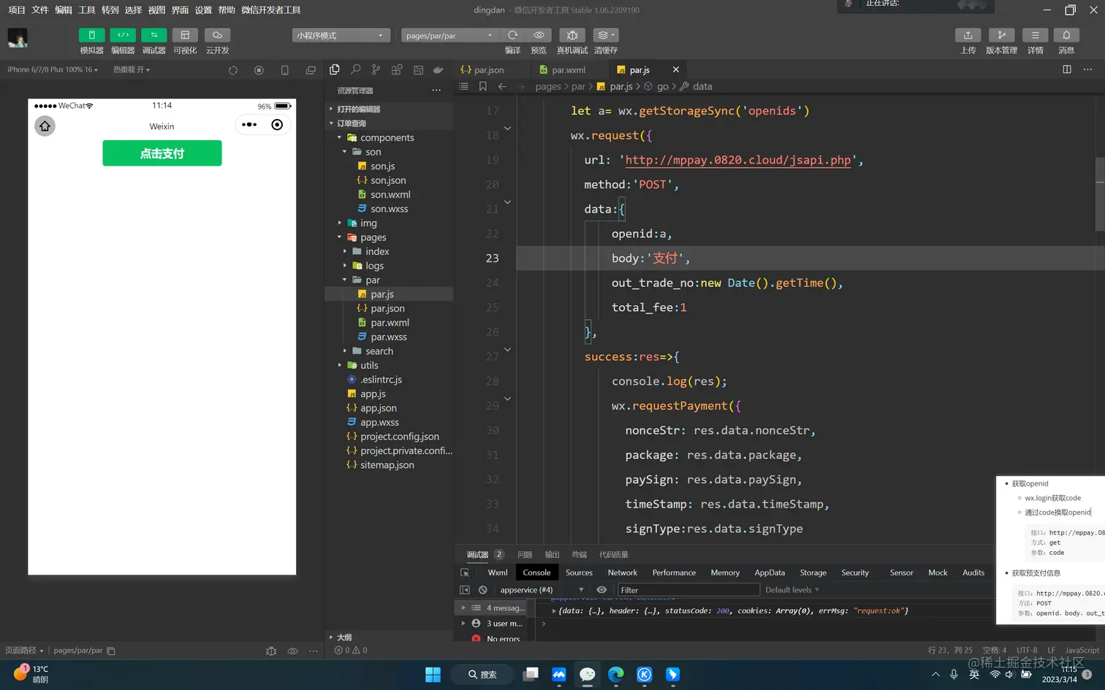Switch to the Network tab
1105x690 pixels.
point(622,572)
